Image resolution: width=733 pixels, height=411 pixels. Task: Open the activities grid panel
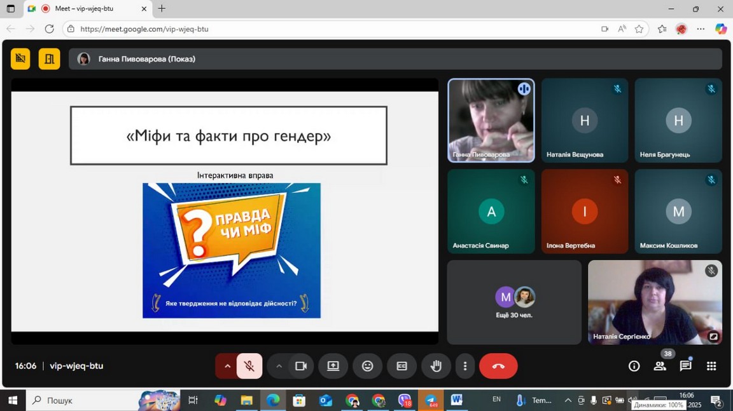pyautogui.click(x=711, y=366)
